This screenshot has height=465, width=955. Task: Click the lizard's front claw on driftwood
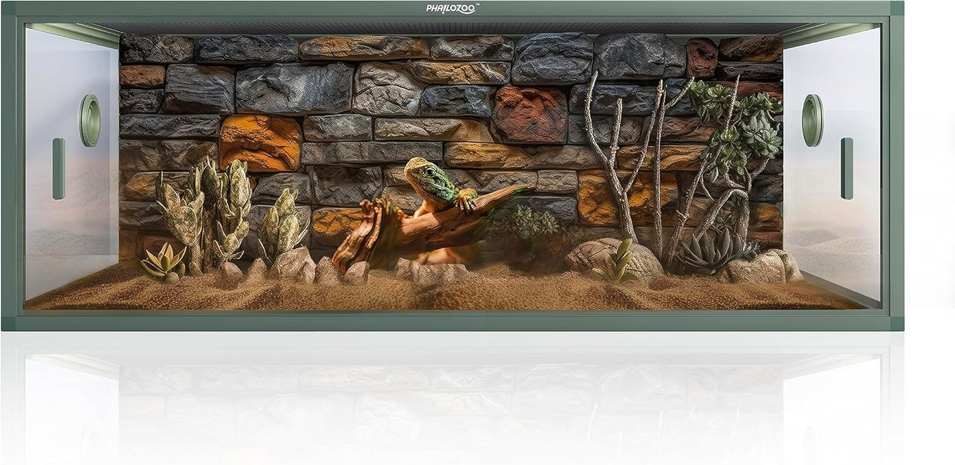(x=467, y=200)
